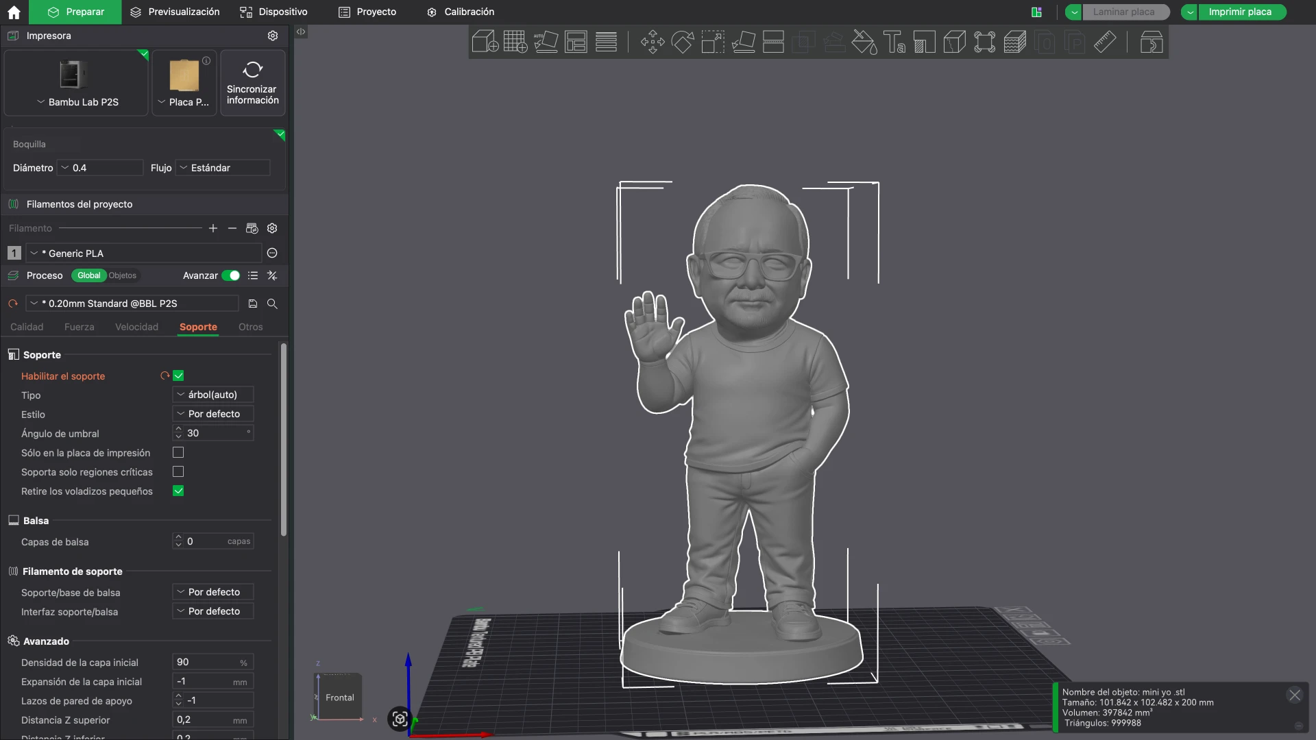
Task: Select the Lay on face tool
Action: click(743, 42)
